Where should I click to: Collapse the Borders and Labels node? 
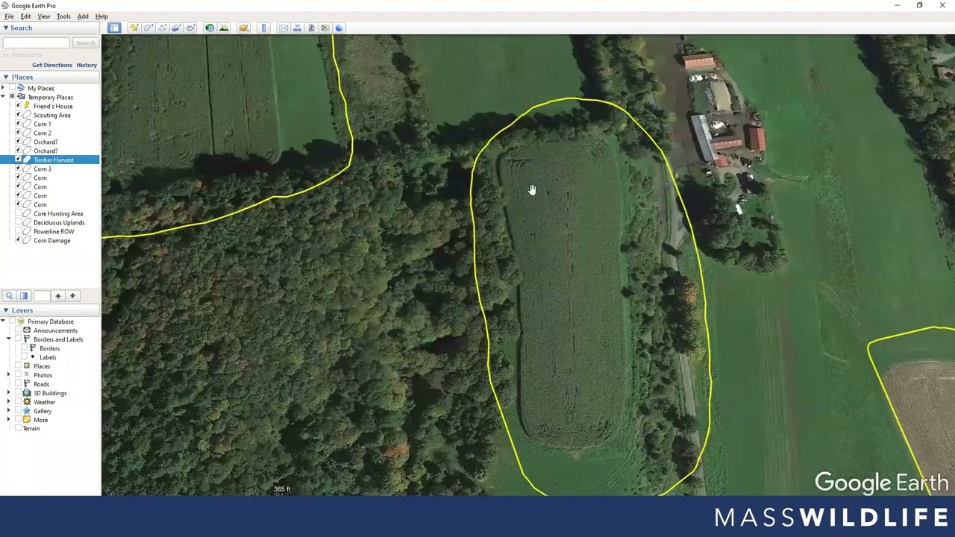9,339
